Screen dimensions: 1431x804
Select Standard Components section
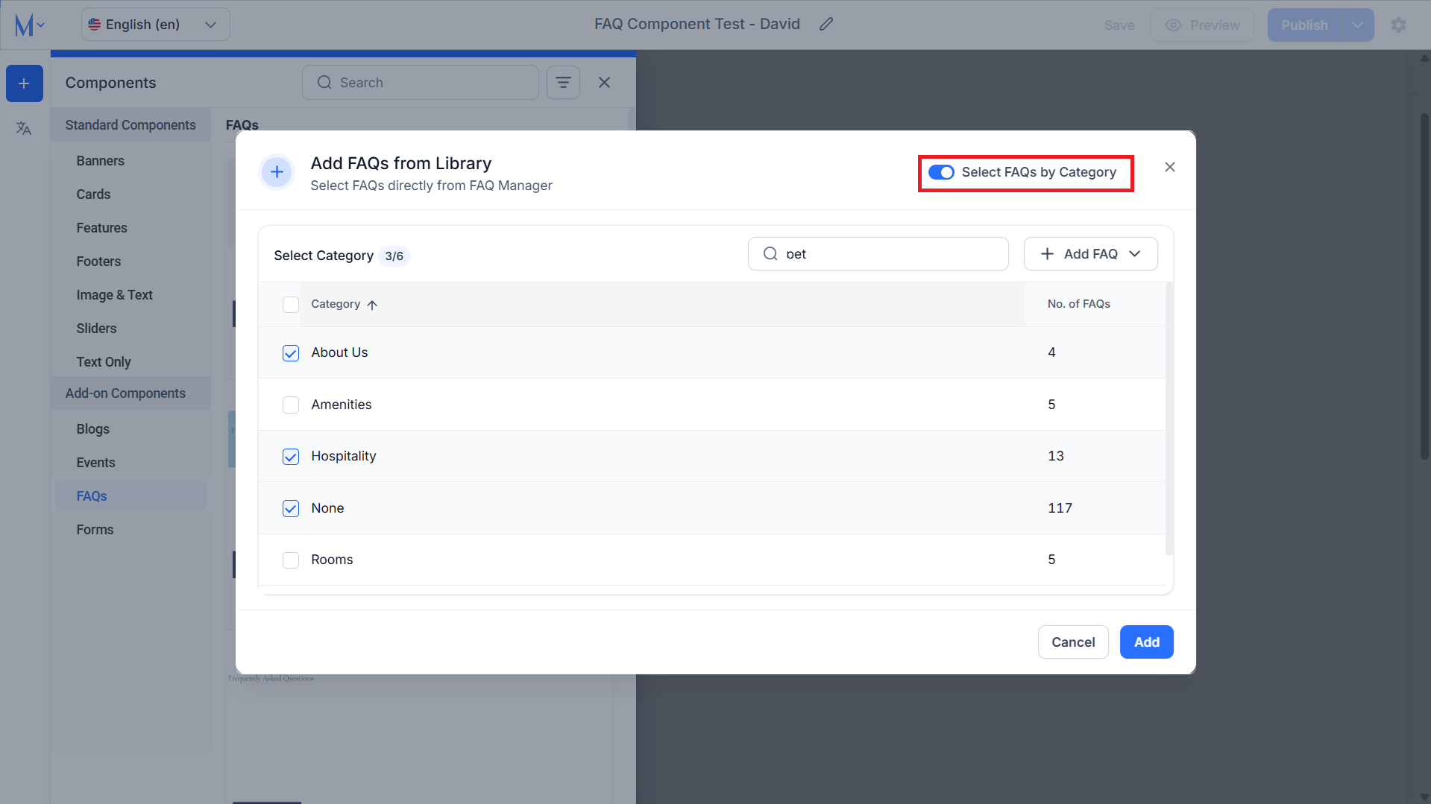click(x=130, y=125)
